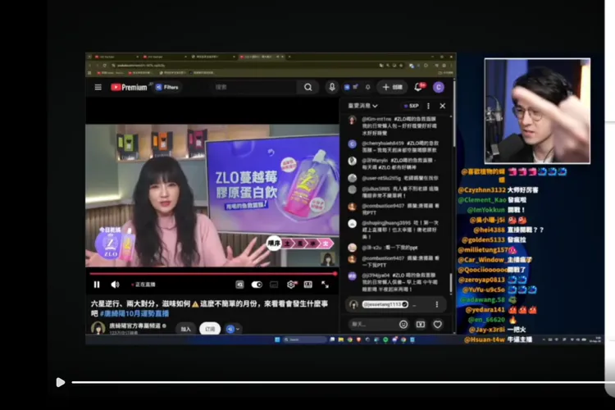This screenshot has width=615, height=410.
Task: Expand the 重要消息 chat mode dropdown
Action: pyautogui.click(x=362, y=106)
